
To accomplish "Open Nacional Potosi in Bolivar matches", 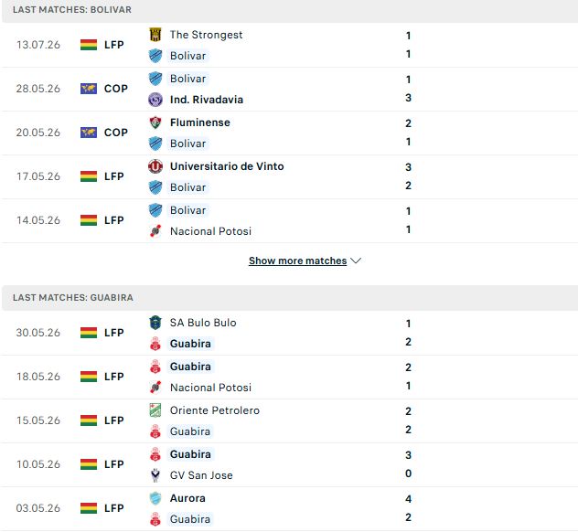I will point(210,231).
